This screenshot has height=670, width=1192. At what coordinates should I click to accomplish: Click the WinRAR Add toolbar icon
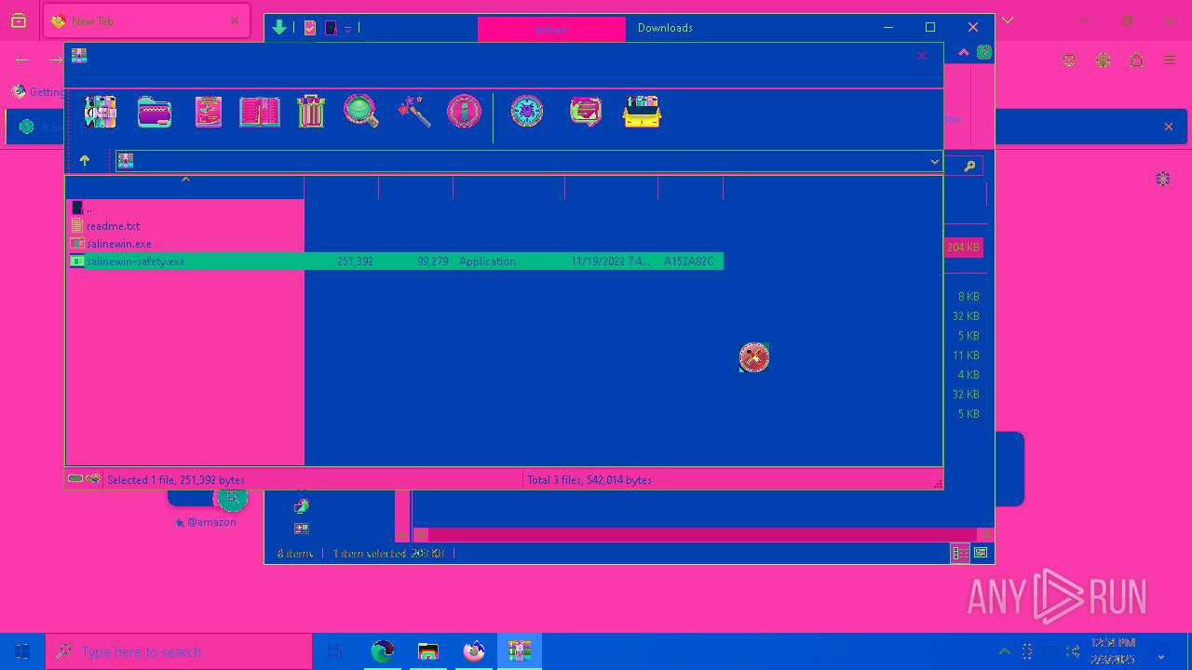click(100, 112)
